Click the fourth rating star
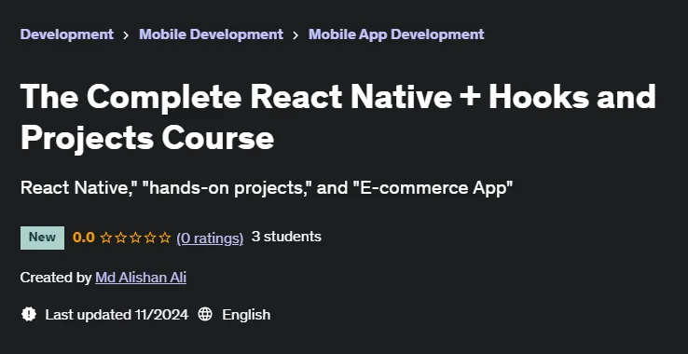The width and height of the screenshot is (688, 354). click(150, 238)
